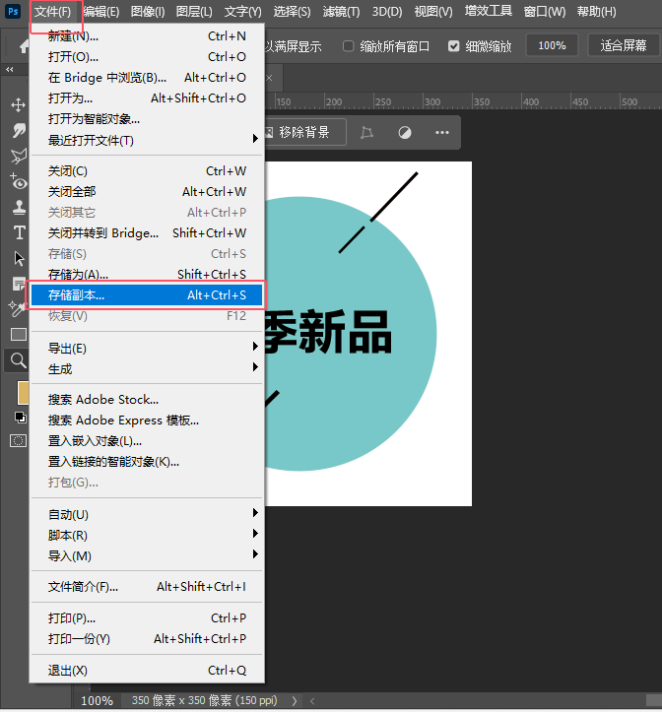Select the Path Selection arrow tool
This screenshot has width=662, height=712.
(x=19, y=258)
